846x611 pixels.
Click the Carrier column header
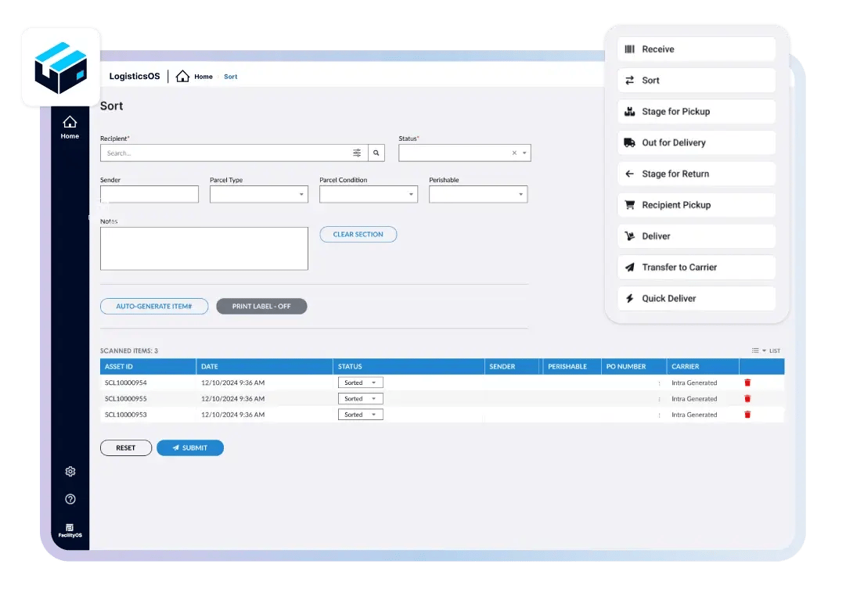coord(703,367)
